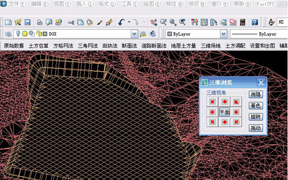Open the Undo history dropdown arrow
The height and width of the screenshot is (180, 288).
click(129, 22)
